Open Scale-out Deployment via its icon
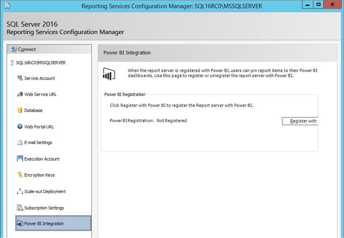The width and height of the screenshot is (344, 238). tap(20, 191)
